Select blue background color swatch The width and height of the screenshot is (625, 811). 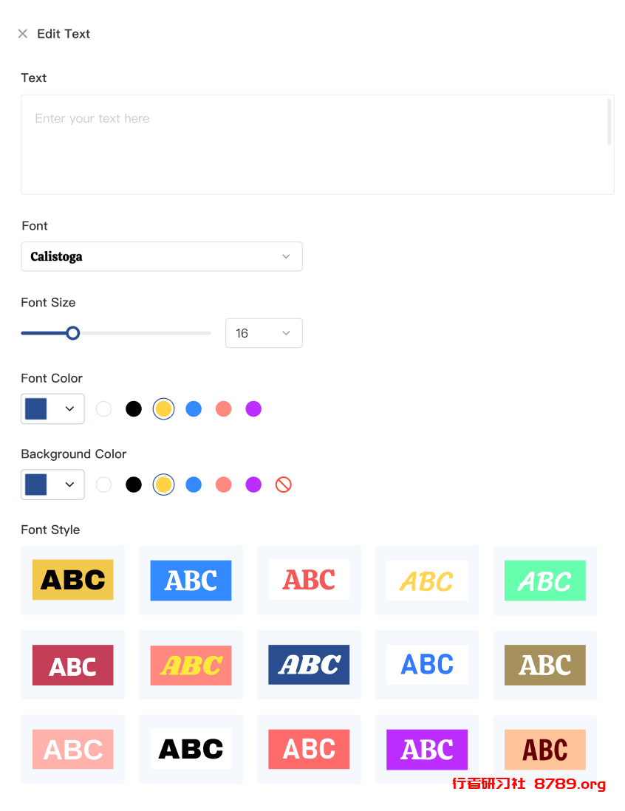(x=194, y=485)
